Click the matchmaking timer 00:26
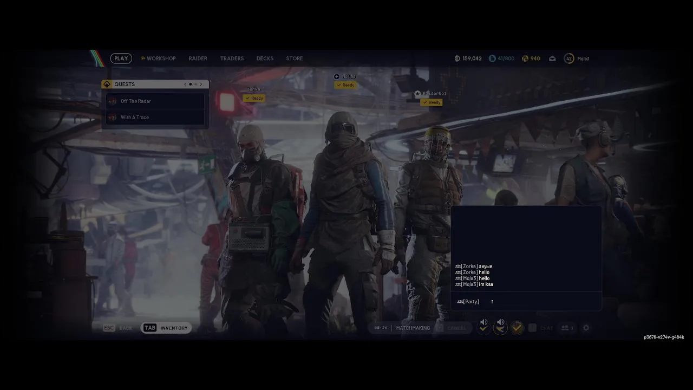693x390 pixels. click(381, 328)
